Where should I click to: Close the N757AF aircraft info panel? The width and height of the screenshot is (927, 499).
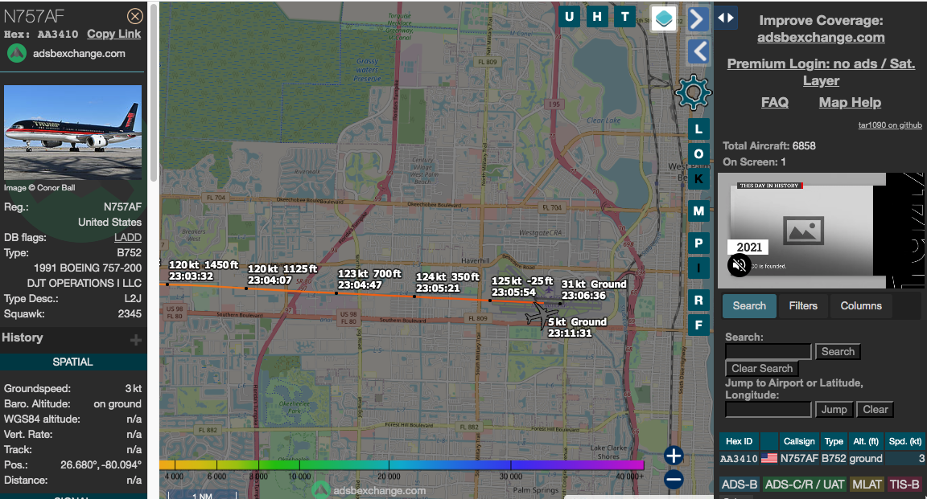[135, 16]
